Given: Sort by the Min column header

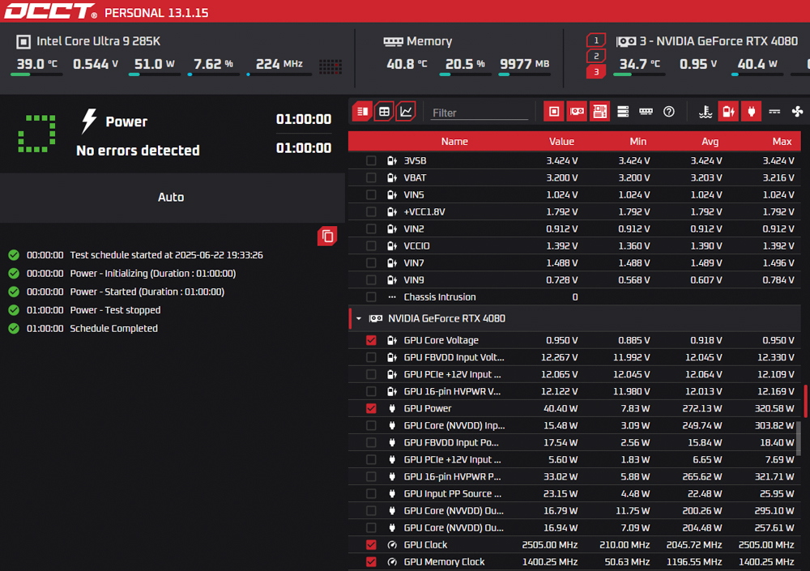Looking at the screenshot, I should tap(638, 142).
